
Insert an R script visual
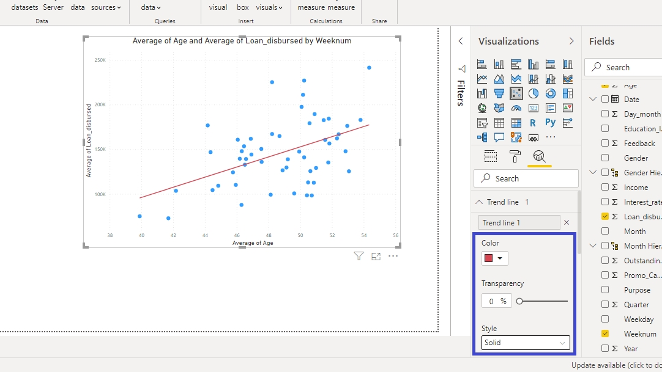pos(534,123)
